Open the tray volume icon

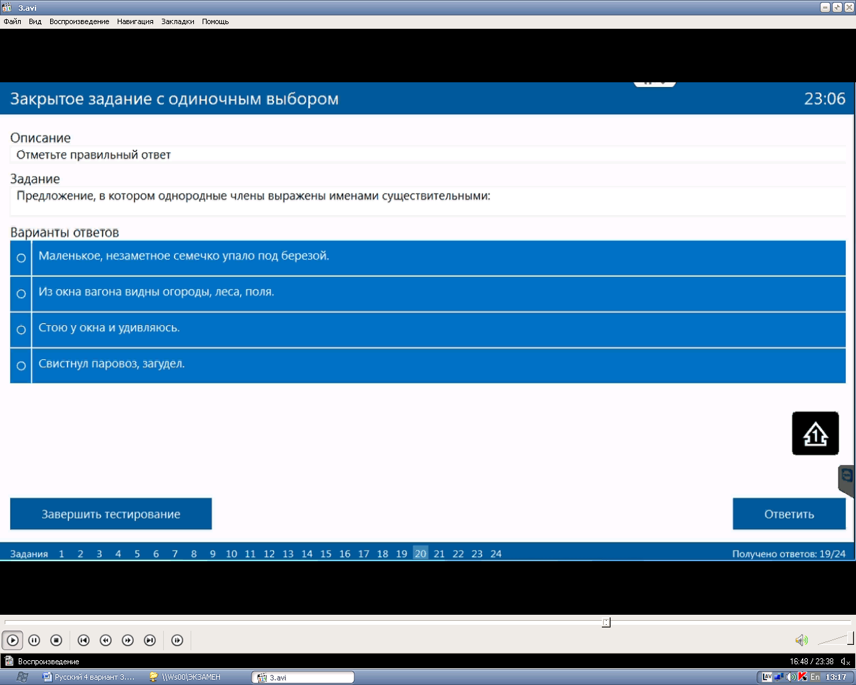(x=790, y=677)
